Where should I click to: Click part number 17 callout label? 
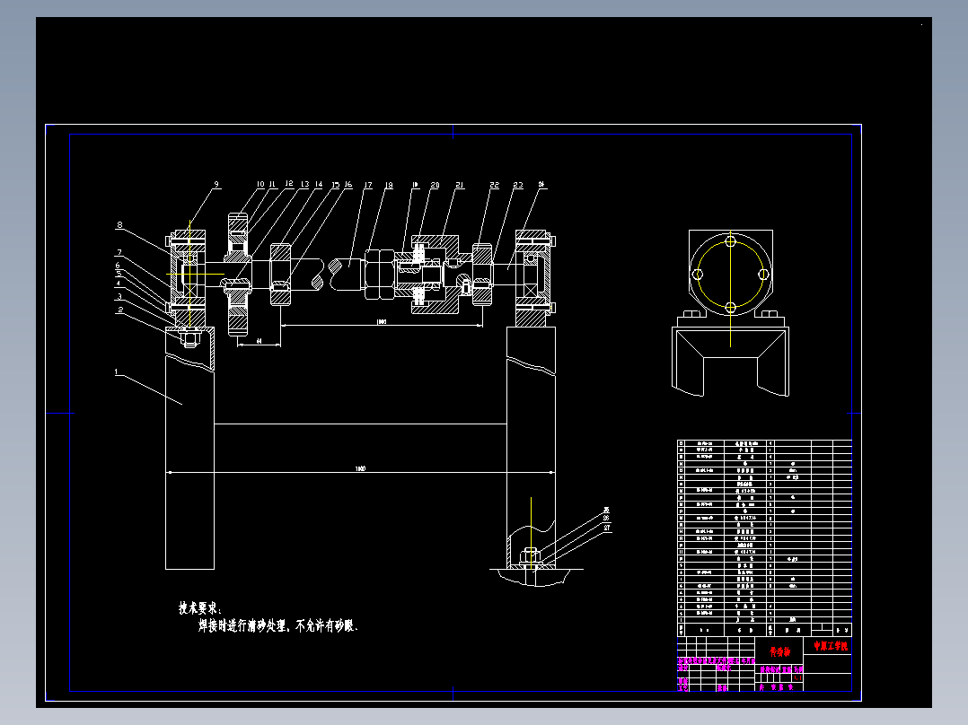[x=368, y=185]
